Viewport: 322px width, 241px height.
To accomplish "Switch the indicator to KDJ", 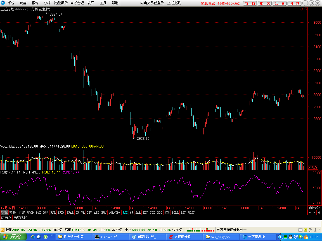I will tap(145, 213).
